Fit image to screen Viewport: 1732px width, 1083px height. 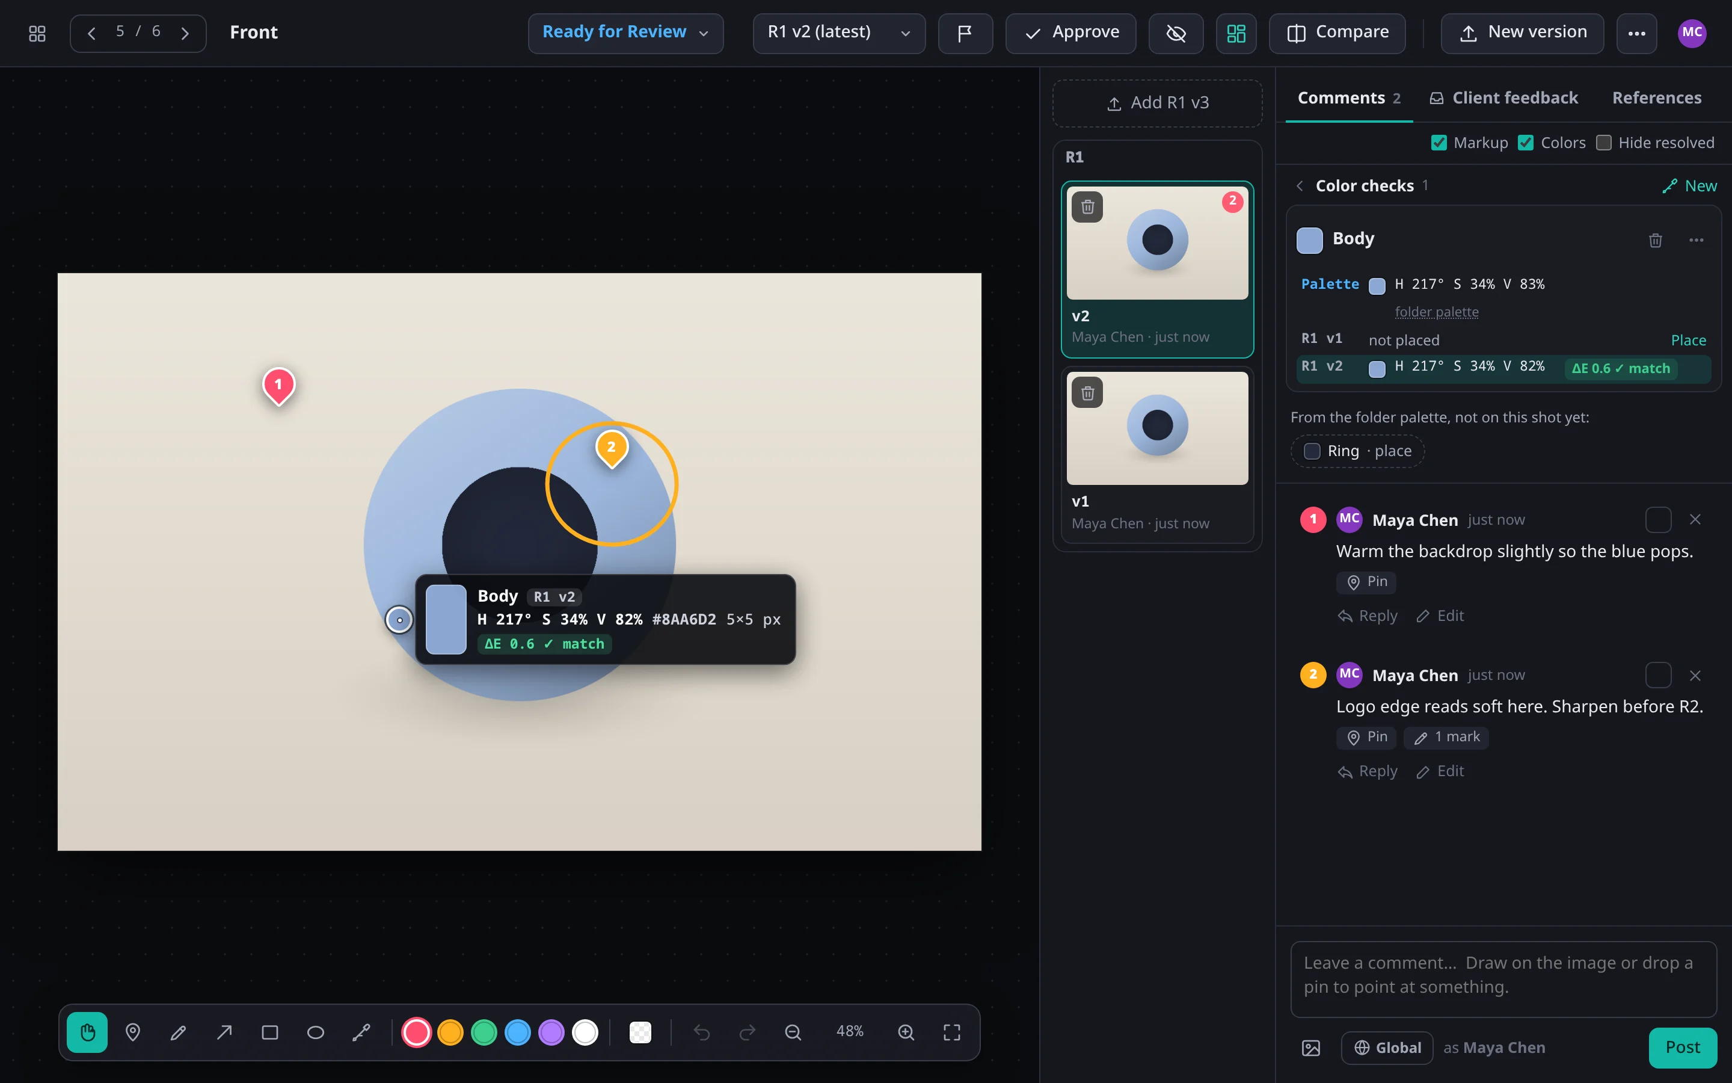(x=952, y=1032)
